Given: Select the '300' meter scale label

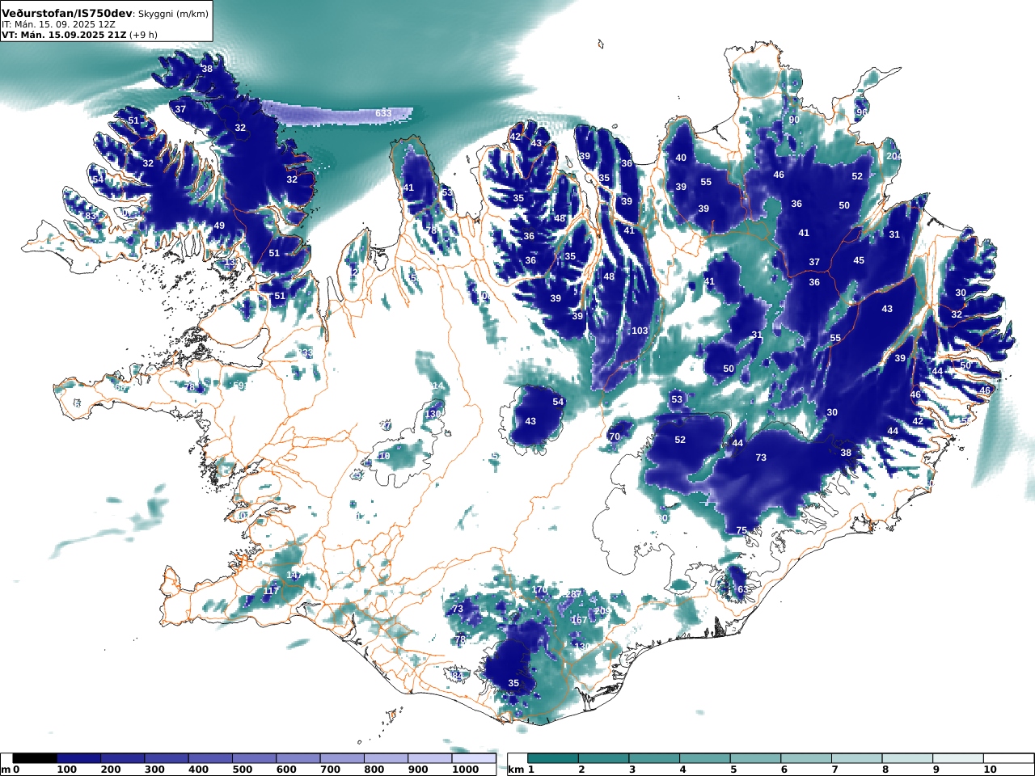Looking at the screenshot, I should pos(155,770).
